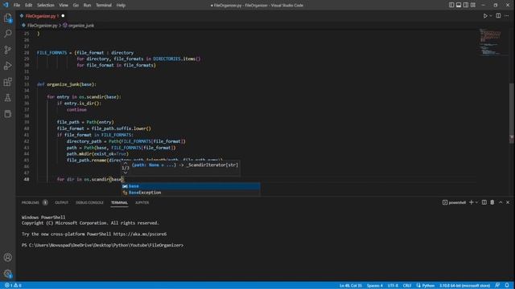
Task: Open aka.ms/pscore6 link in terminal
Action: 140,234
